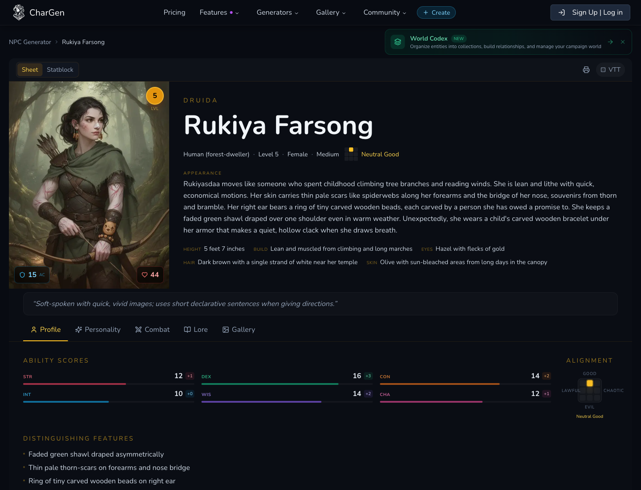Go back via the NPC Generator breadcrumb link

[x=30, y=41]
